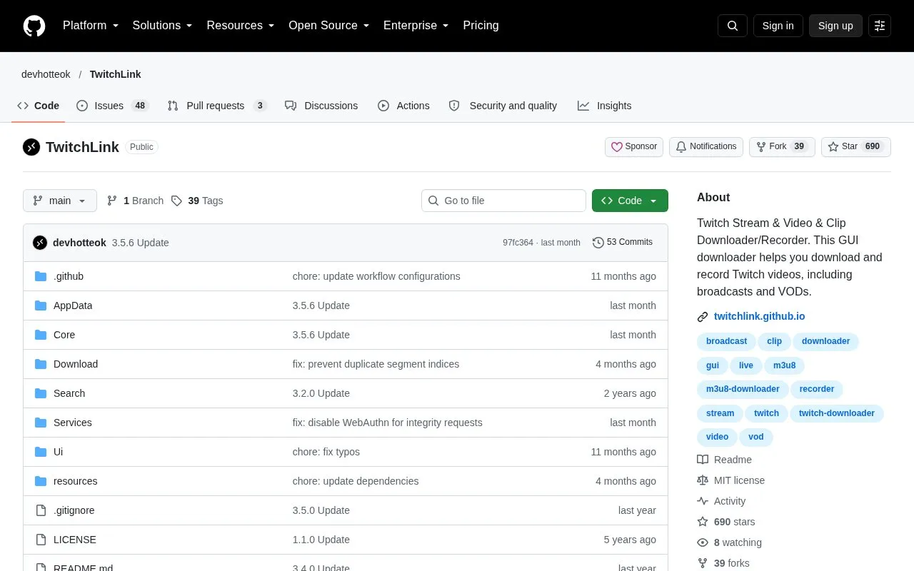The height and width of the screenshot is (571, 914).
Task: Click the Sponsor button
Action: (x=634, y=147)
